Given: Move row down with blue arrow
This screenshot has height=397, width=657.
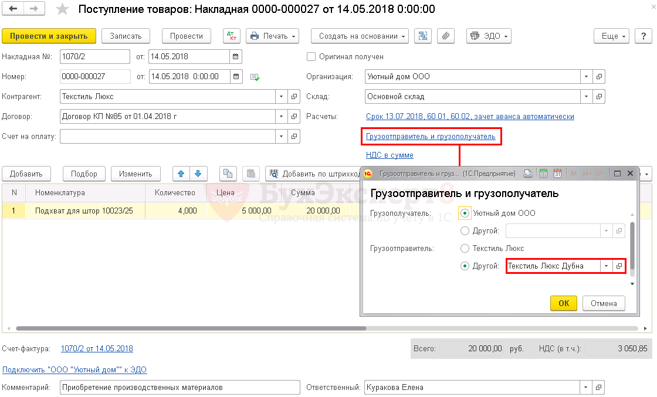Looking at the screenshot, I should (x=198, y=174).
